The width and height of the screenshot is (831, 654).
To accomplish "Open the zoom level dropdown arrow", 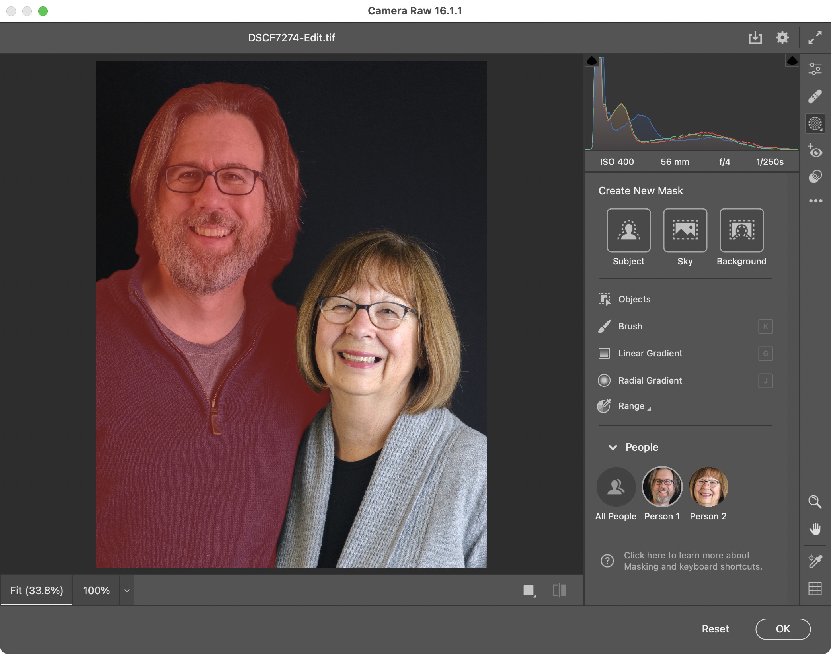I will pos(127,590).
